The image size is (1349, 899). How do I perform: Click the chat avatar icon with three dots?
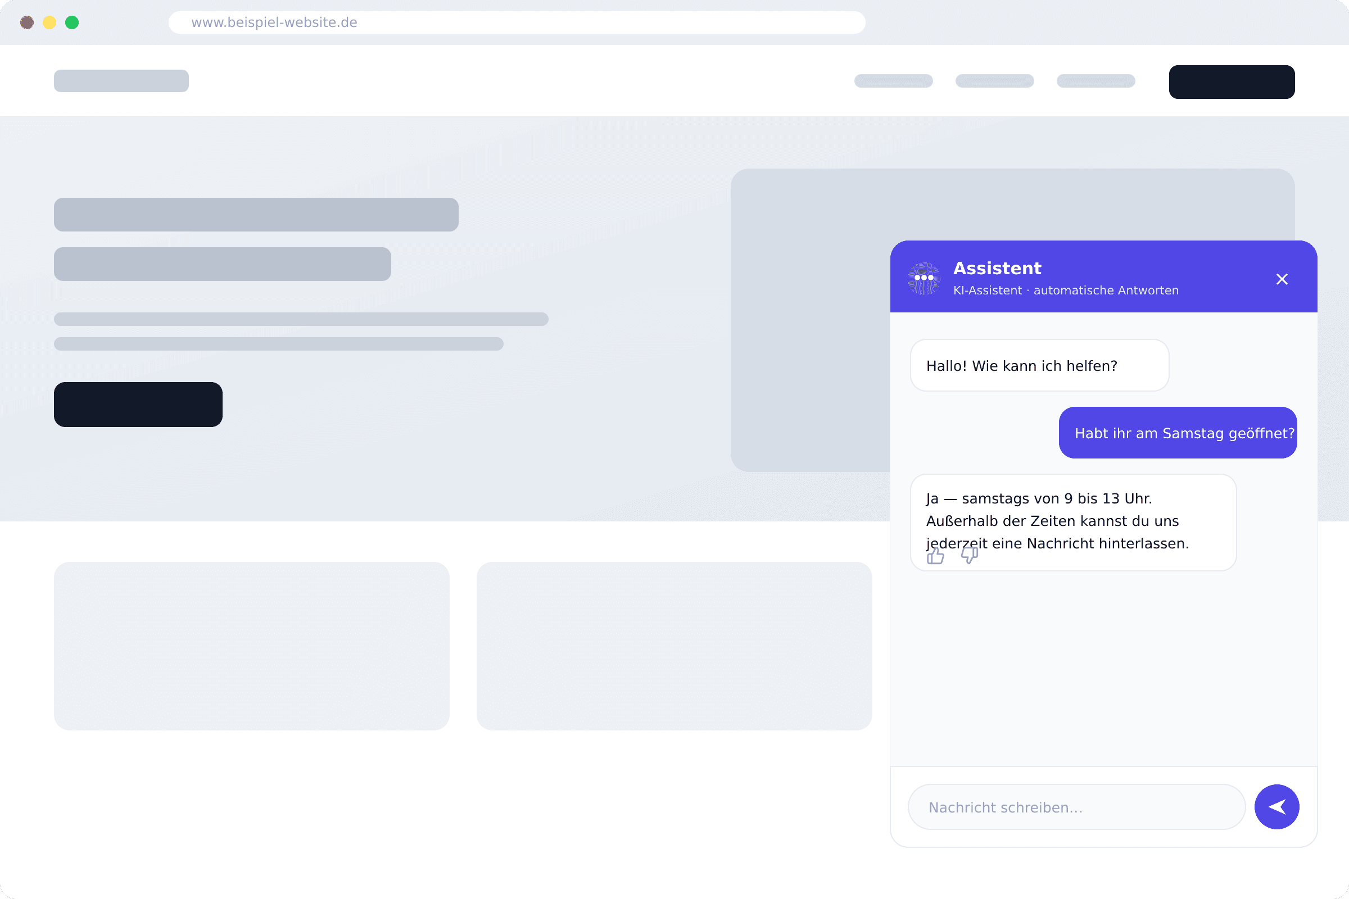pyautogui.click(x=924, y=279)
